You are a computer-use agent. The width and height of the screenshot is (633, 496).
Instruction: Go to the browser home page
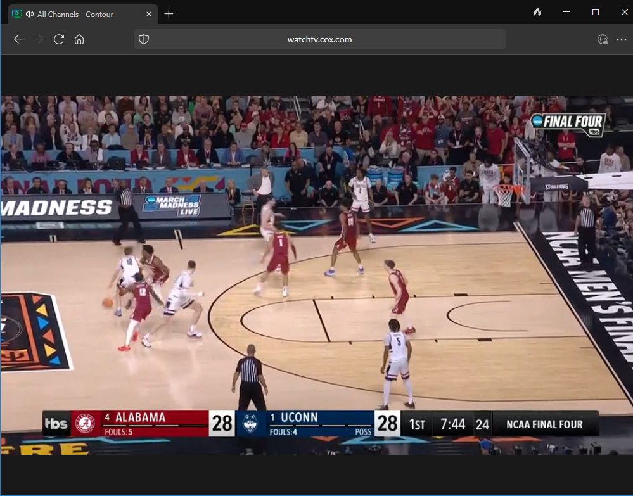tap(79, 39)
